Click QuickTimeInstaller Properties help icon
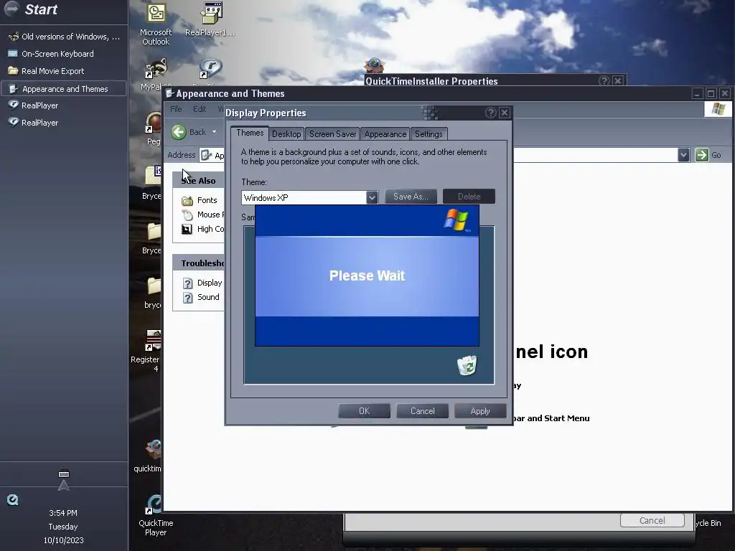 point(604,80)
